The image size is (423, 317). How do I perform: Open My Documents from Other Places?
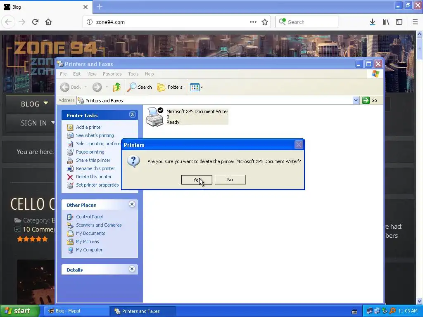pos(90,233)
